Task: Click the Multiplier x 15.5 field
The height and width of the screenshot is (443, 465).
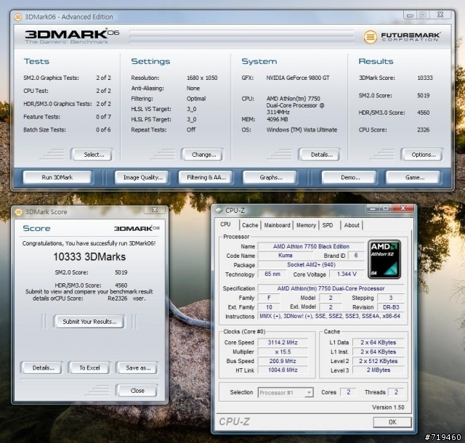Action: pos(283,351)
